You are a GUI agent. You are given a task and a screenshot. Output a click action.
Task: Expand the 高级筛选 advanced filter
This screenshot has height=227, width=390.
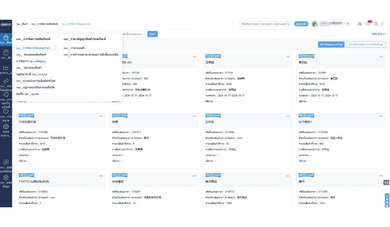[377, 34]
